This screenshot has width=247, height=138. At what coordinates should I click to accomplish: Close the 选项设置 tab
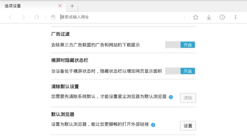(x=60, y=6)
